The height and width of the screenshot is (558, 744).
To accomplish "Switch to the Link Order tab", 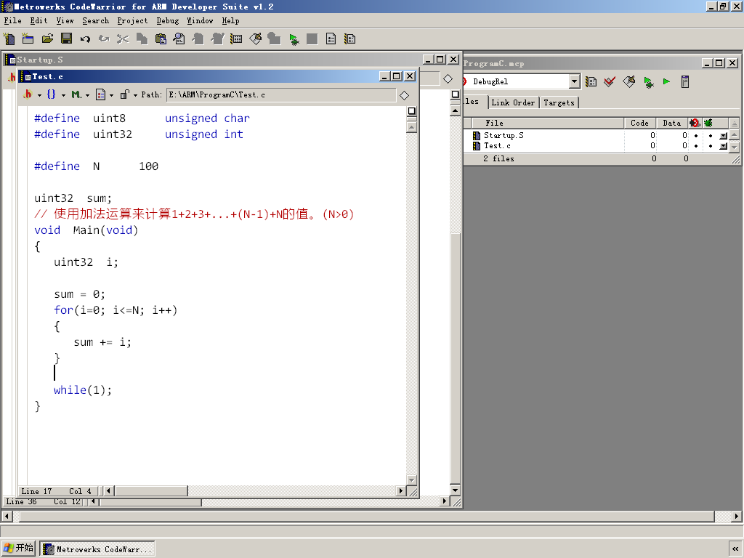I will coord(513,102).
